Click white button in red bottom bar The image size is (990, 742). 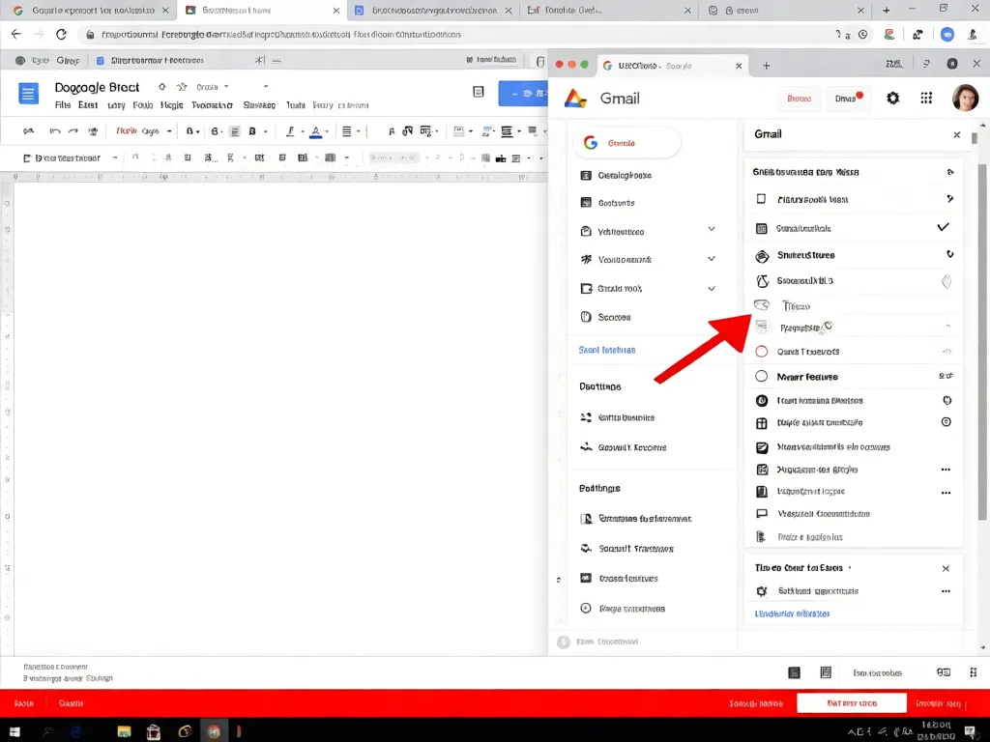(x=852, y=703)
